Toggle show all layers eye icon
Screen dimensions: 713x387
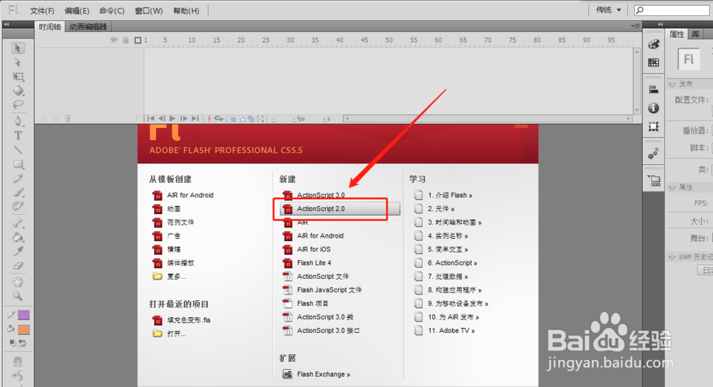(x=113, y=40)
